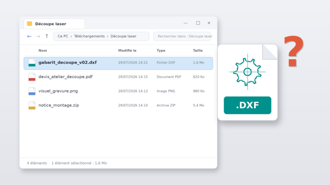Go back with the left arrow
The width and height of the screenshot is (330, 185).
pos(29,36)
